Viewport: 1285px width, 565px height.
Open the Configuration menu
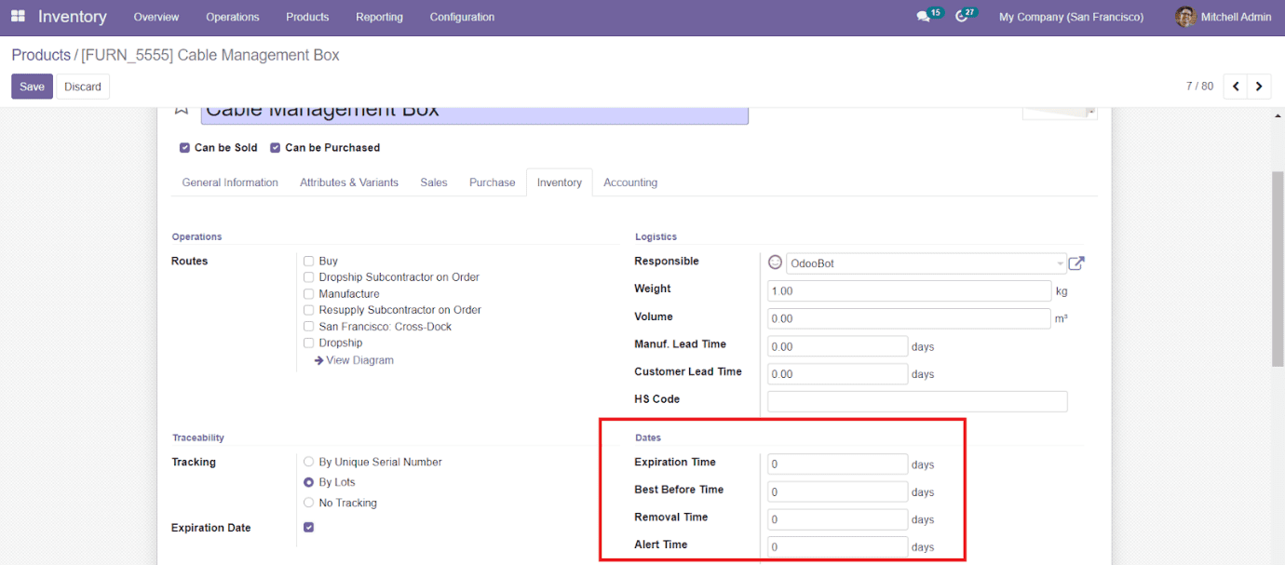(462, 16)
